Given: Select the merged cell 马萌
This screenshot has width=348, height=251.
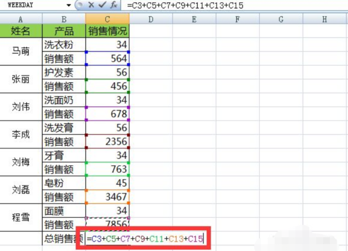Looking at the screenshot, I should 21,52.
